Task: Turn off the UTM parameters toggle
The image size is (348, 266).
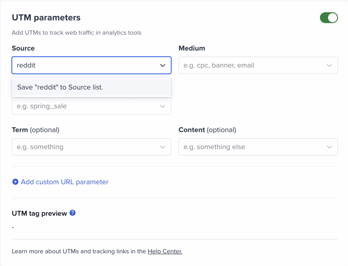Action: pos(329,18)
